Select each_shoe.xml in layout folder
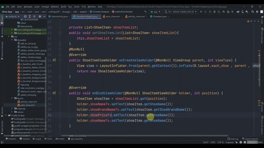 26,105
